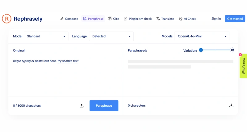Click the What's new notification badge
Viewport: 247px width, 132px height.
click(240, 55)
